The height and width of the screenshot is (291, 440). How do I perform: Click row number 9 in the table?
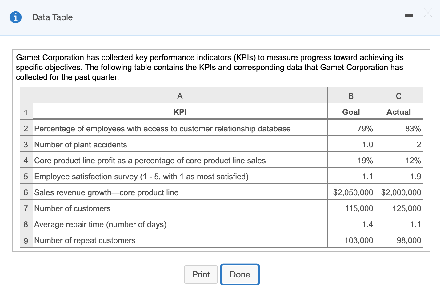click(x=26, y=241)
